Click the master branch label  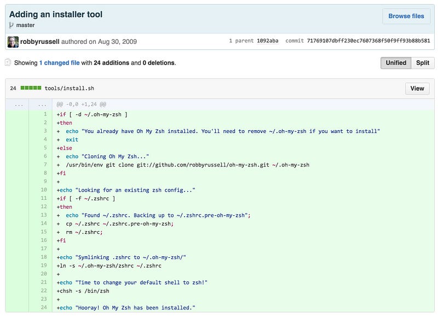25,25
